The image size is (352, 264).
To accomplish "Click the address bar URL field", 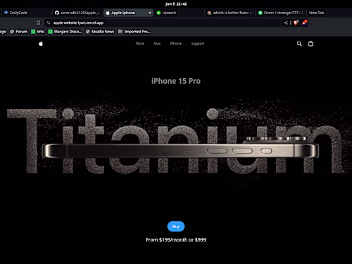I will pos(164,23).
